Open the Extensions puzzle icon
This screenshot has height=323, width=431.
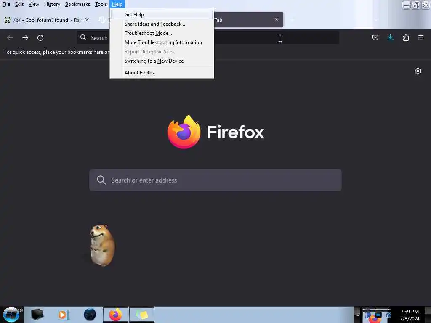coord(406,37)
